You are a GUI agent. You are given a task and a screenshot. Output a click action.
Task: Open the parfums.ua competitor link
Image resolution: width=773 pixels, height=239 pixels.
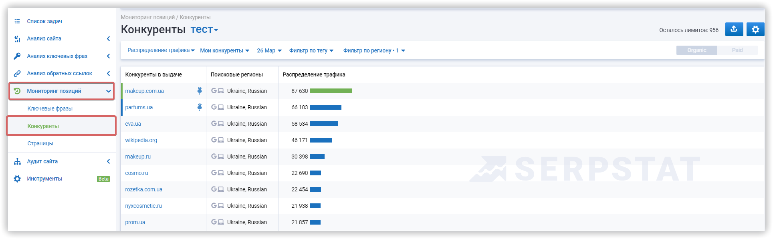(x=139, y=107)
